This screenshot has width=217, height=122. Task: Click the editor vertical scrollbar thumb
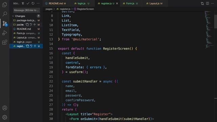pyautogui.click(x=216, y=21)
